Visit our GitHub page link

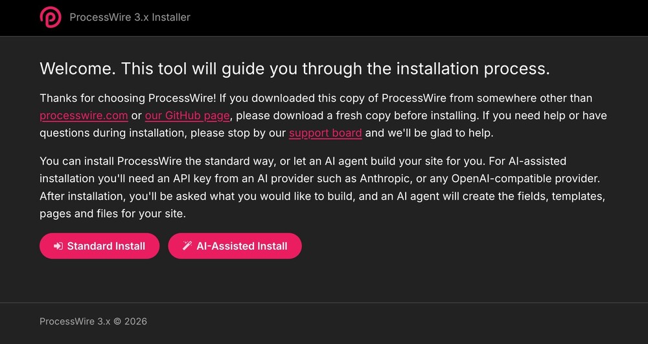(x=187, y=115)
